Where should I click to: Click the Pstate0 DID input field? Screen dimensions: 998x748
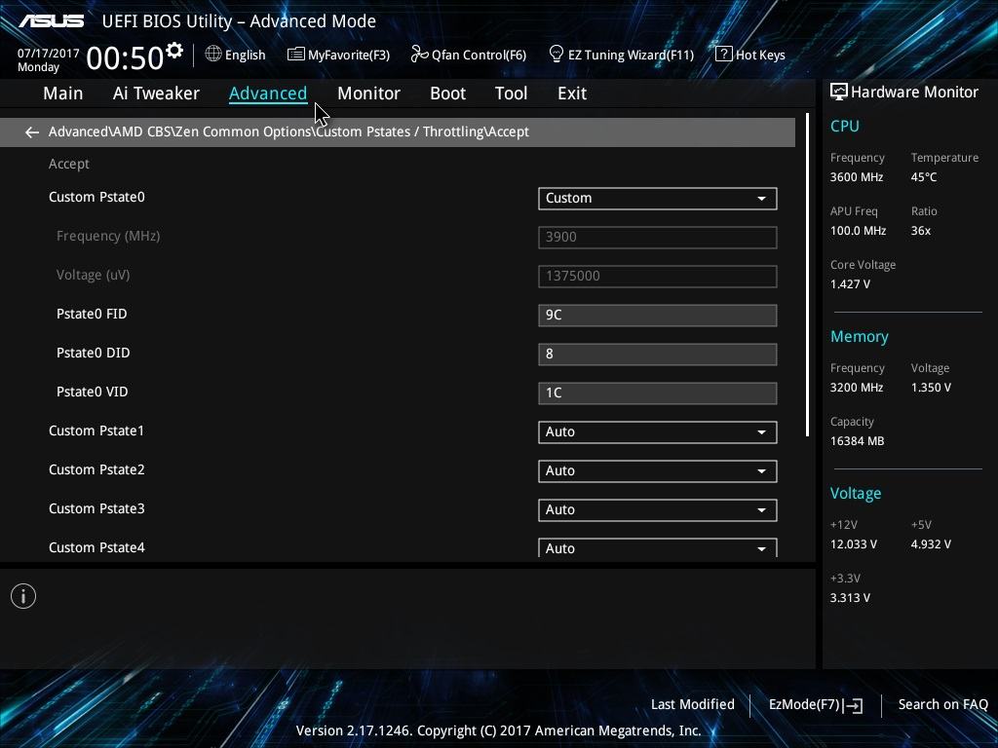(x=658, y=355)
